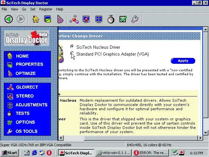The height and width of the screenshot is (157, 209).
Task: Click the vertical scrollbar up arrow
Action: [205, 29]
